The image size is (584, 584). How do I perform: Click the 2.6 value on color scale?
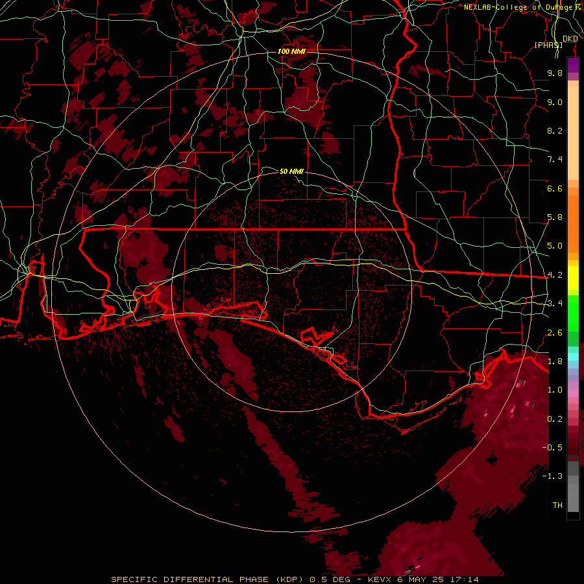pyautogui.click(x=555, y=332)
